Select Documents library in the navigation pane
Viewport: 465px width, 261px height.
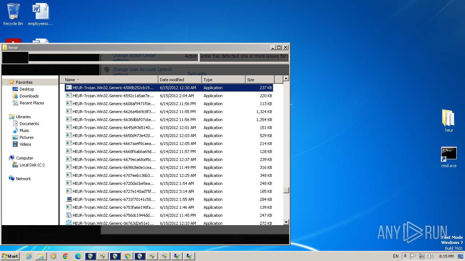point(29,124)
